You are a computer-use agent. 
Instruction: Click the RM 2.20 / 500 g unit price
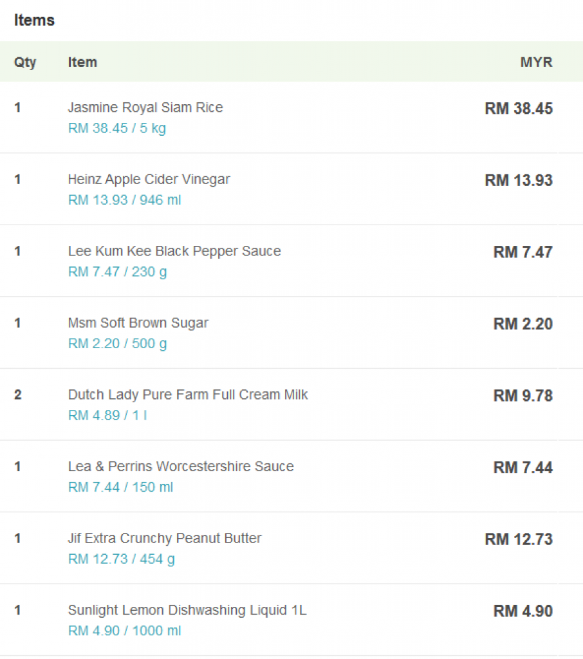[117, 344]
